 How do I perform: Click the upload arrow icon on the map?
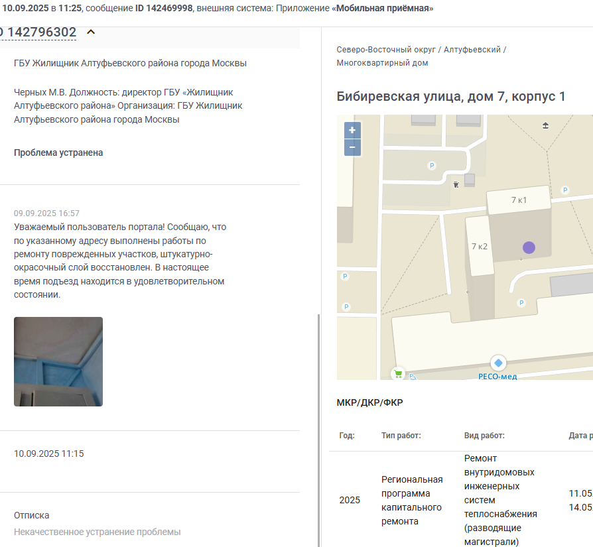(545, 125)
